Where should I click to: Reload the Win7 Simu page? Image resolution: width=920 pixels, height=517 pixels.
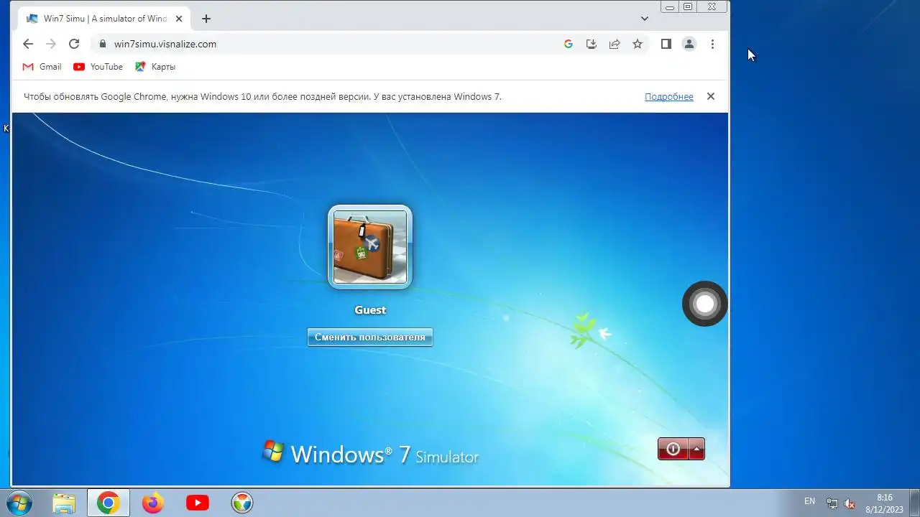74,44
